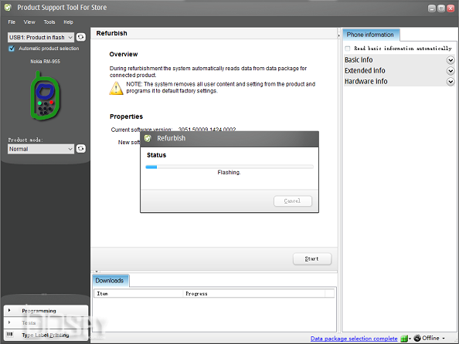Image resolution: width=459 pixels, height=344 pixels.
Task: Toggle Automatic product selection checkbox
Action: coord(12,49)
